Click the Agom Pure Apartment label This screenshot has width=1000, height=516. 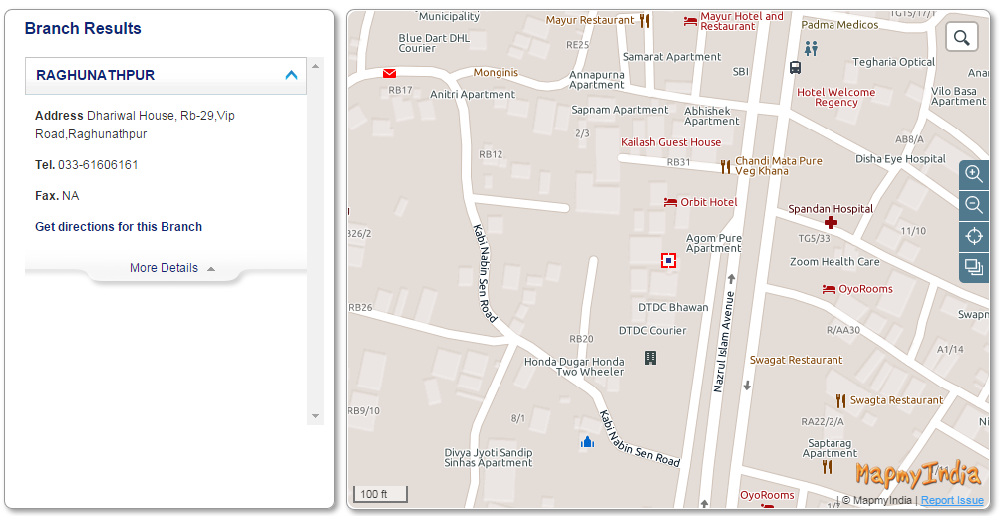pos(714,243)
